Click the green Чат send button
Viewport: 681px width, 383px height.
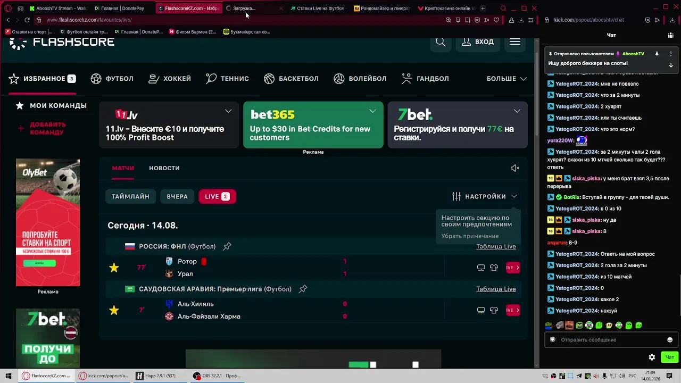pos(669,357)
